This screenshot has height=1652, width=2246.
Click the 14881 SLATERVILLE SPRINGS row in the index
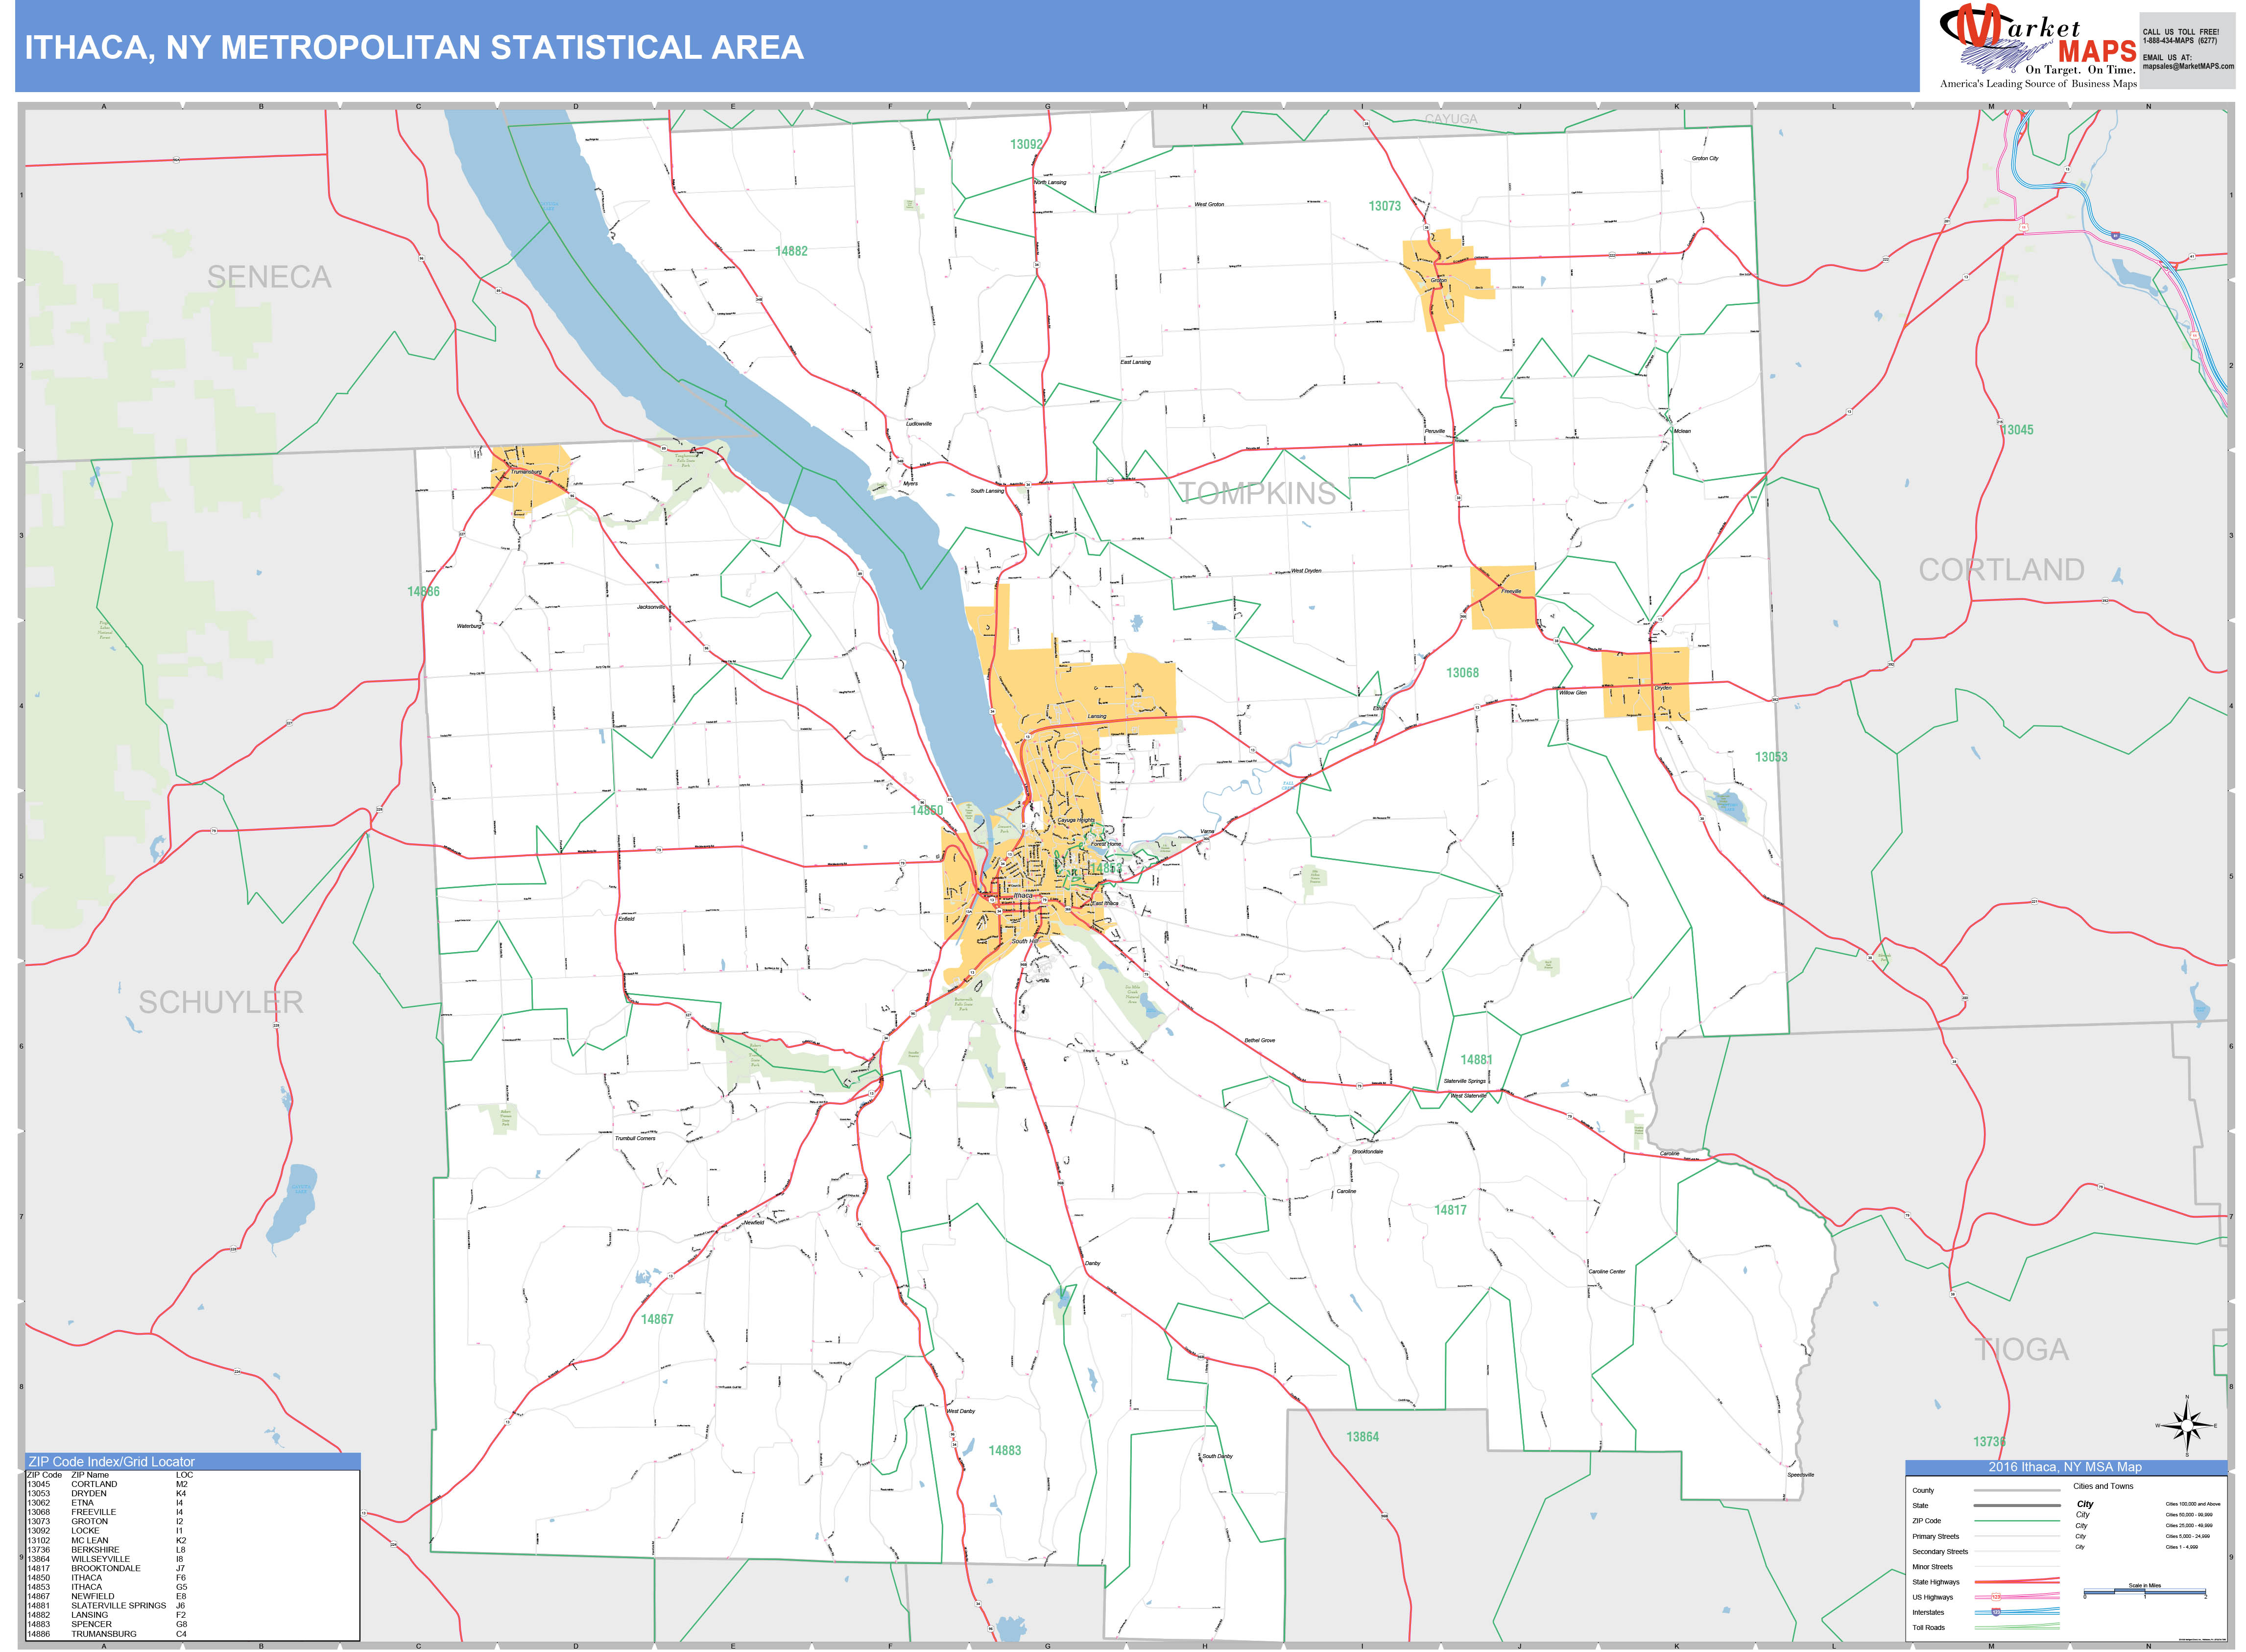(x=107, y=1606)
